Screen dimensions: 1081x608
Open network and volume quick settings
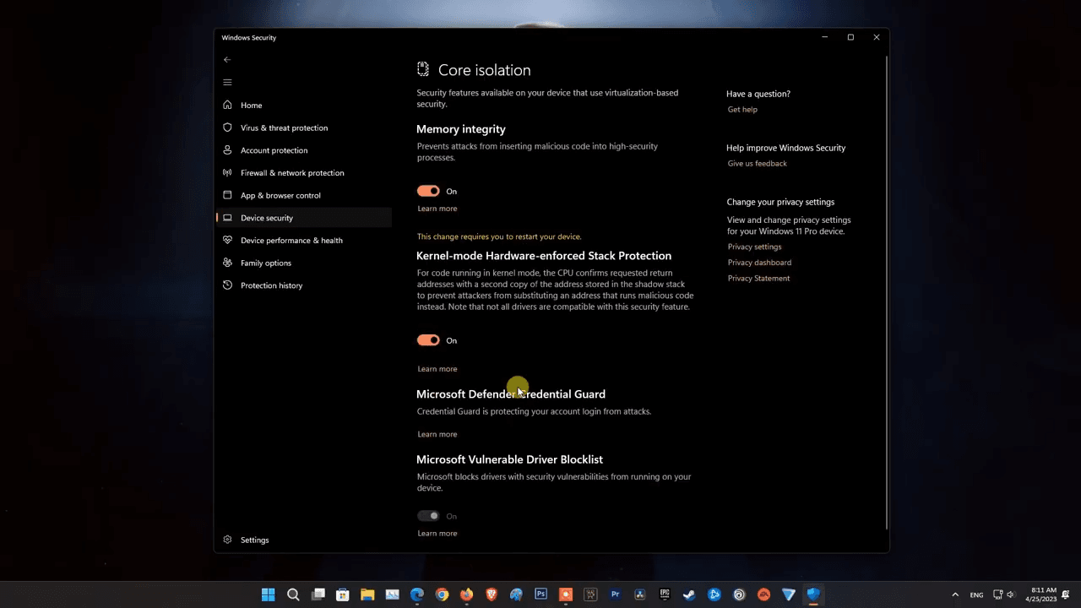click(1004, 594)
